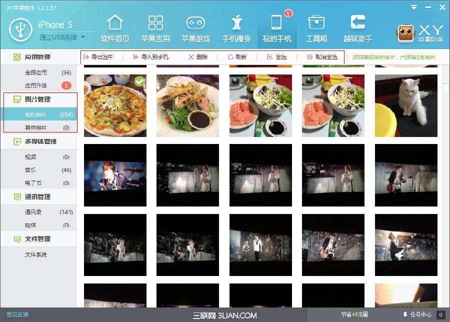Open the title bar dropdown menu arrow

coord(414,7)
